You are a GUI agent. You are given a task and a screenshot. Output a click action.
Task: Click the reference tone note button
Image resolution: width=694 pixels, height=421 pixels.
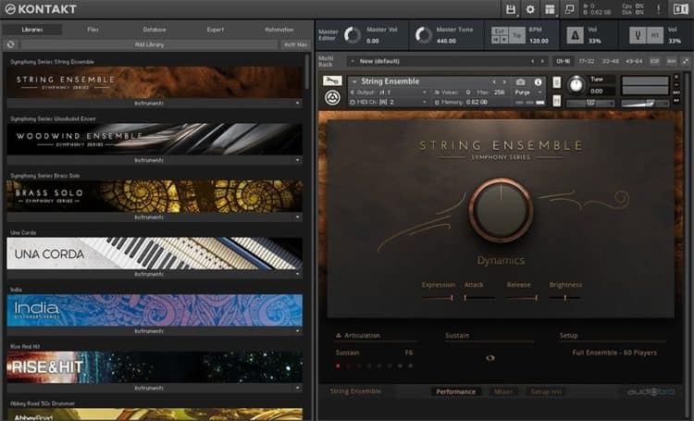pos(654,35)
